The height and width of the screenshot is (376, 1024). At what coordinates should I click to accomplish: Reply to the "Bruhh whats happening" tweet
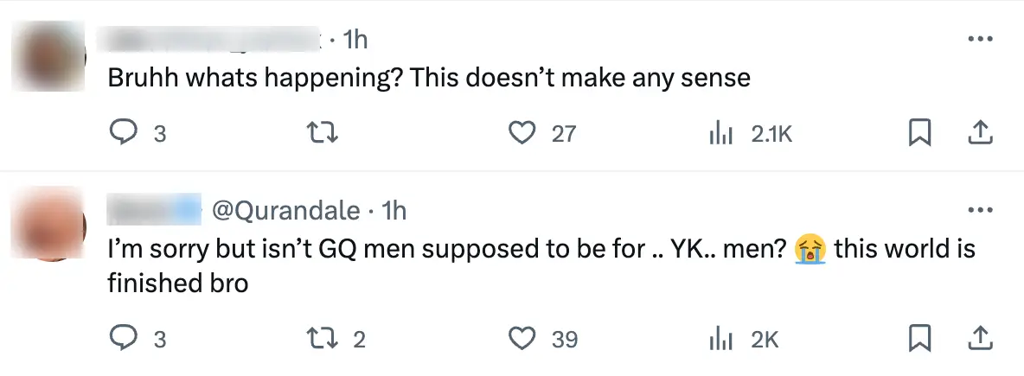pos(125,132)
